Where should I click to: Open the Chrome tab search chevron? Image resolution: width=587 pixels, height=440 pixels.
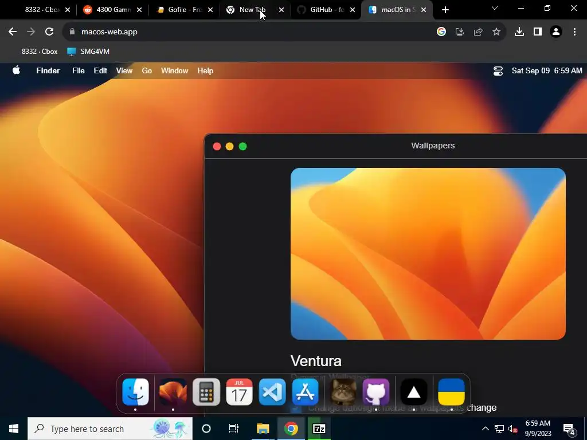[495, 8]
